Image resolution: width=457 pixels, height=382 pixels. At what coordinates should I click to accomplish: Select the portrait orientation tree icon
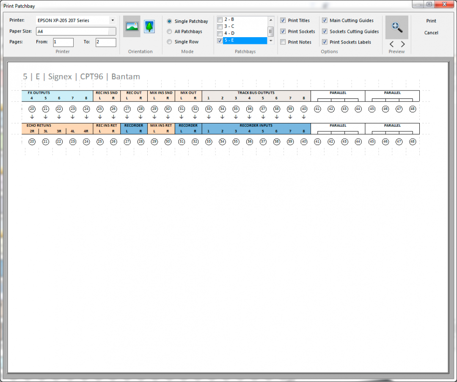(x=149, y=26)
